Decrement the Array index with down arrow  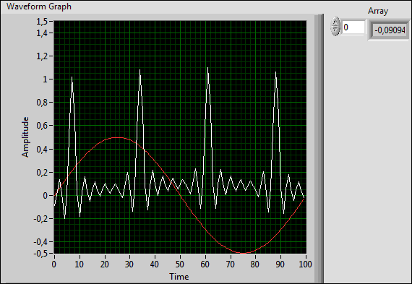(335, 30)
